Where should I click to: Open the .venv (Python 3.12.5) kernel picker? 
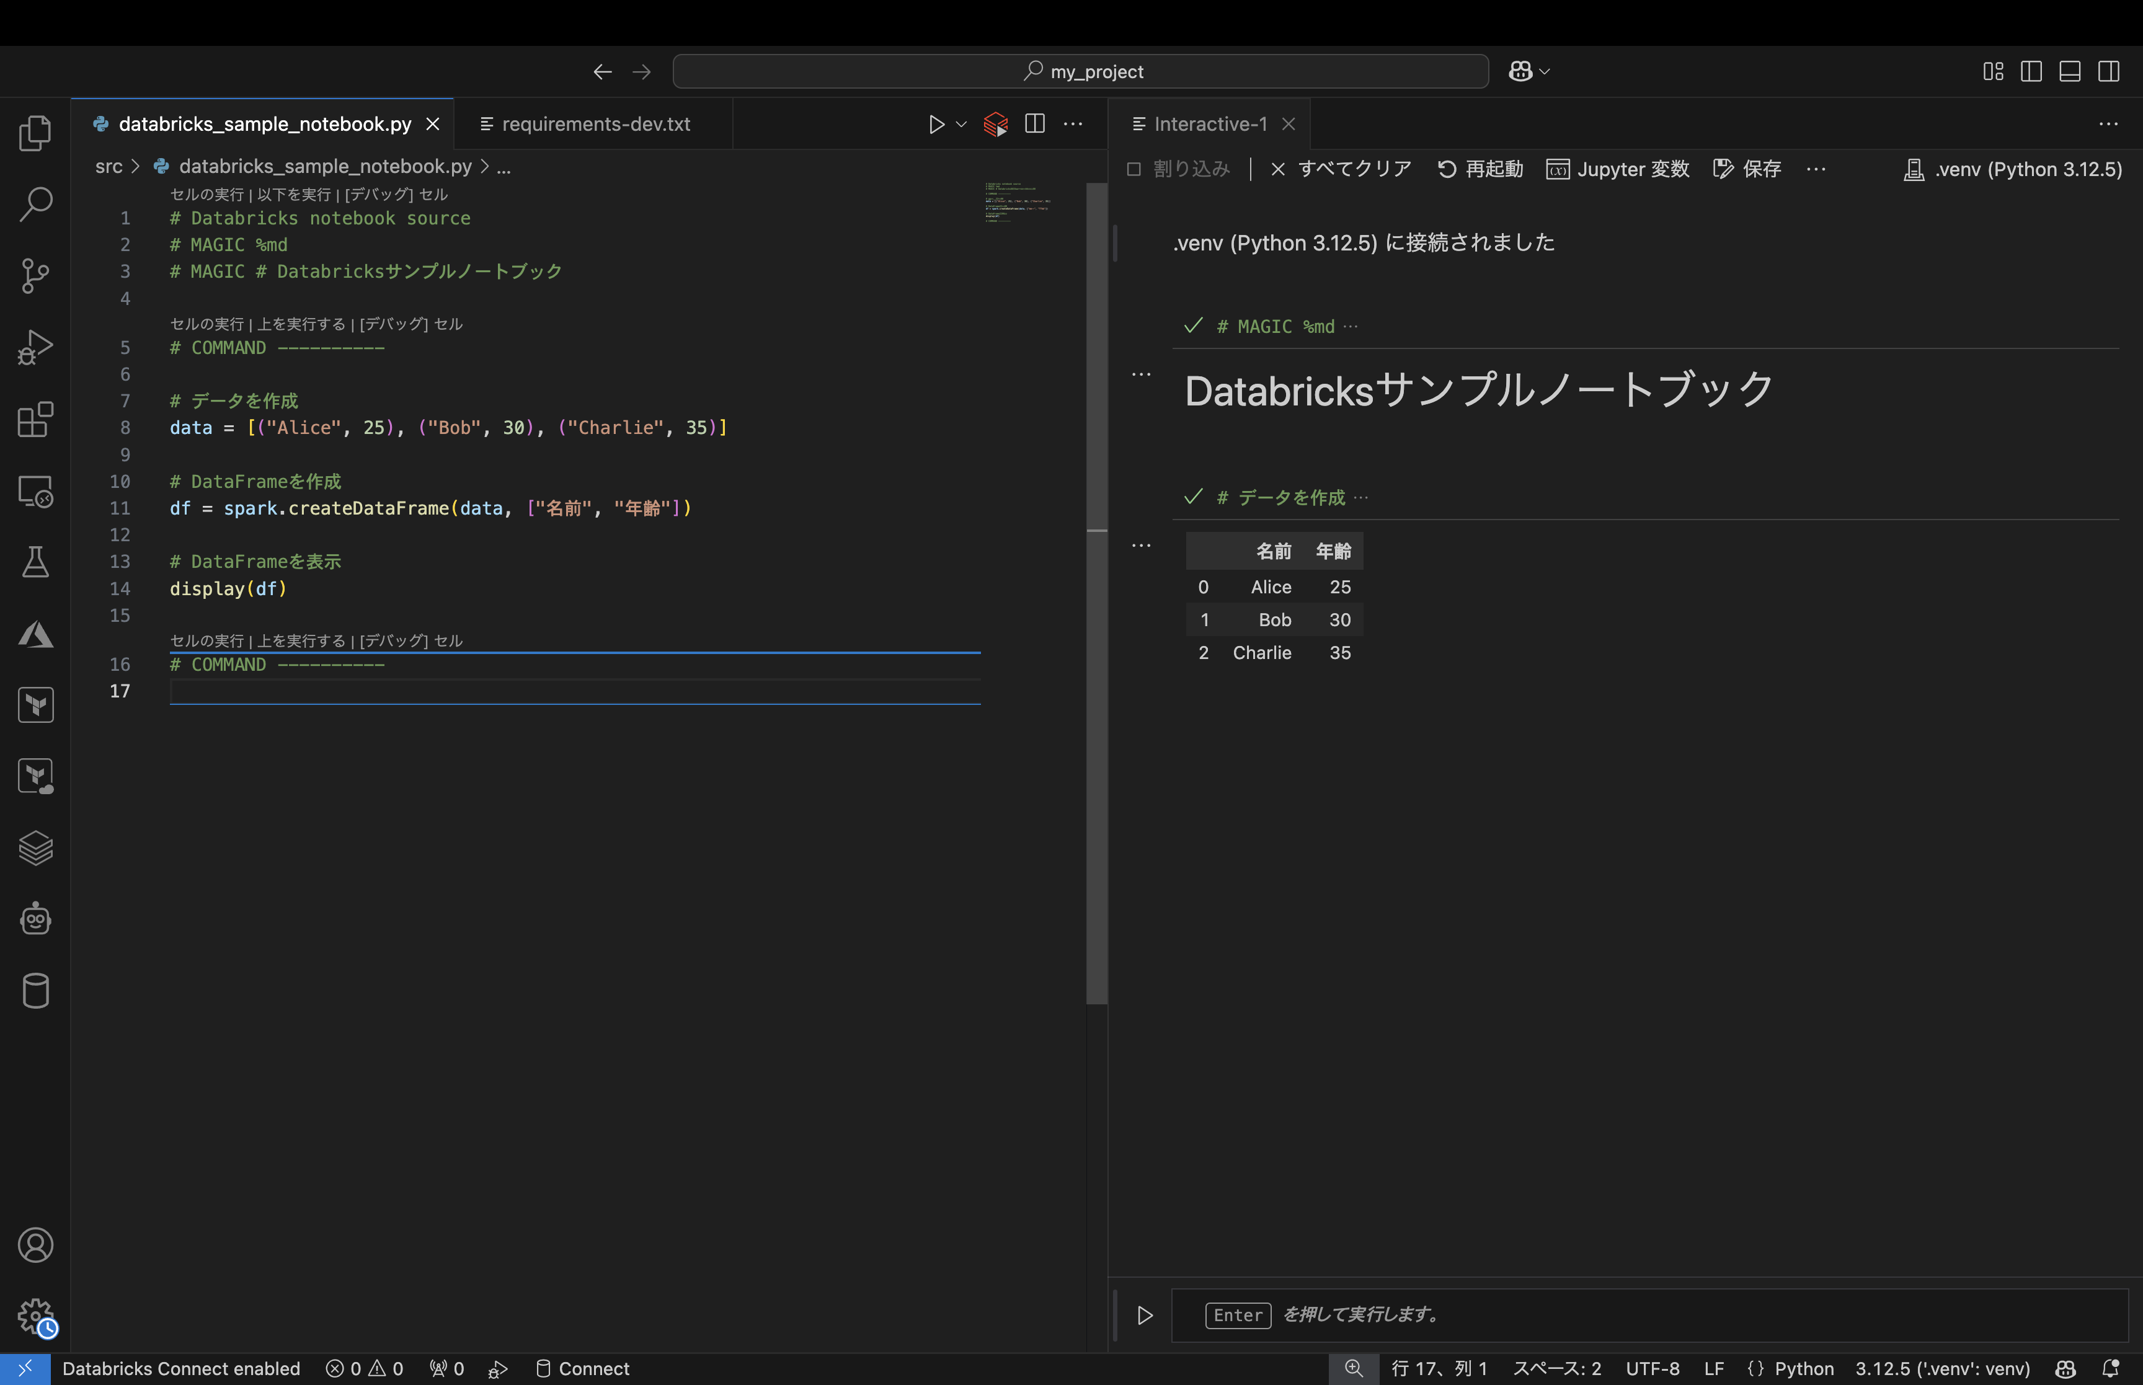pyautogui.click(x=2013, y=169)
